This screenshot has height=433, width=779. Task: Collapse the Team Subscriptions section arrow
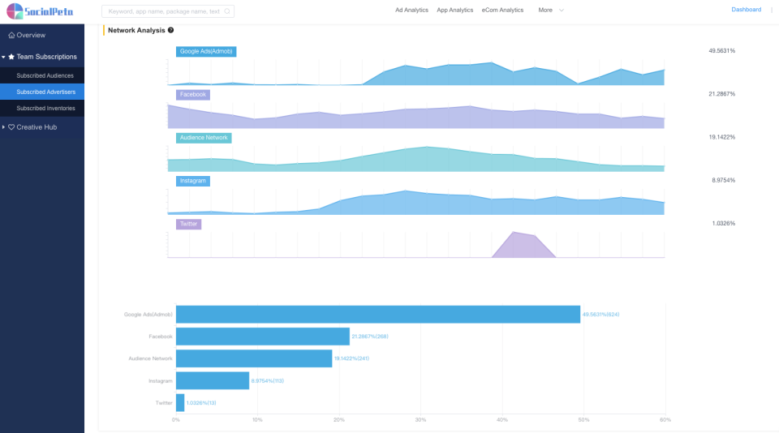(3, 57)
